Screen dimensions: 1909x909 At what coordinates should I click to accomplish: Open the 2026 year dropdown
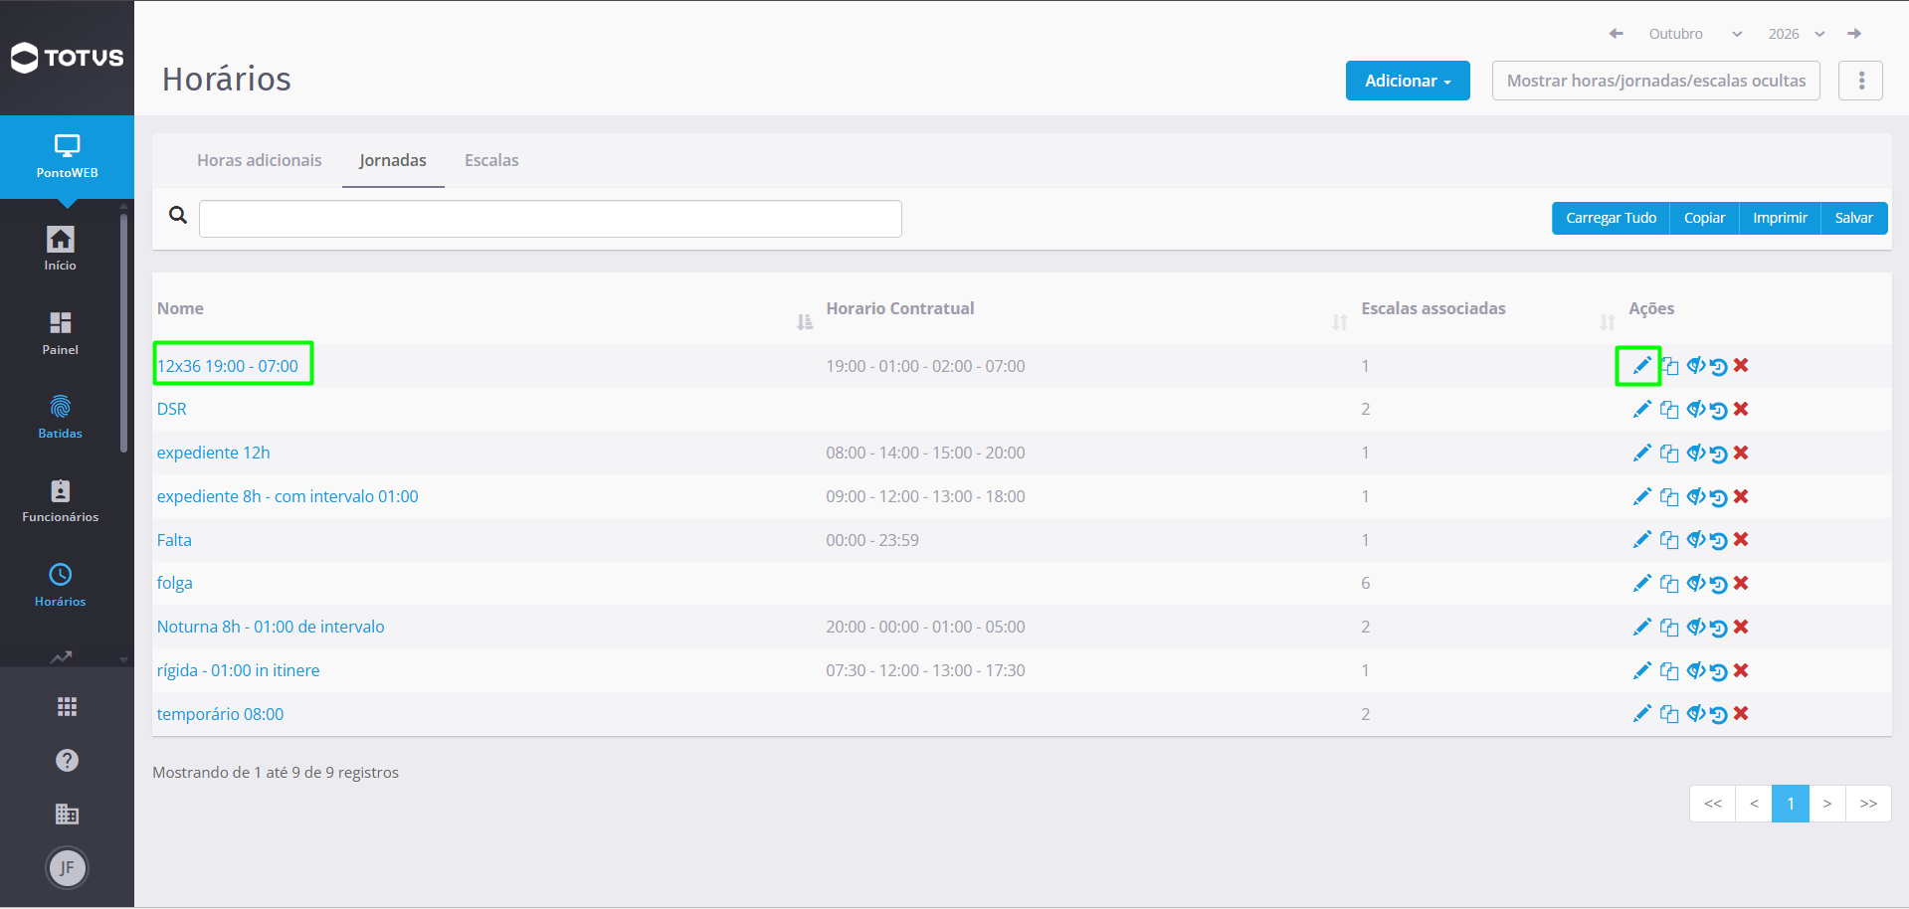point(1797,34)
